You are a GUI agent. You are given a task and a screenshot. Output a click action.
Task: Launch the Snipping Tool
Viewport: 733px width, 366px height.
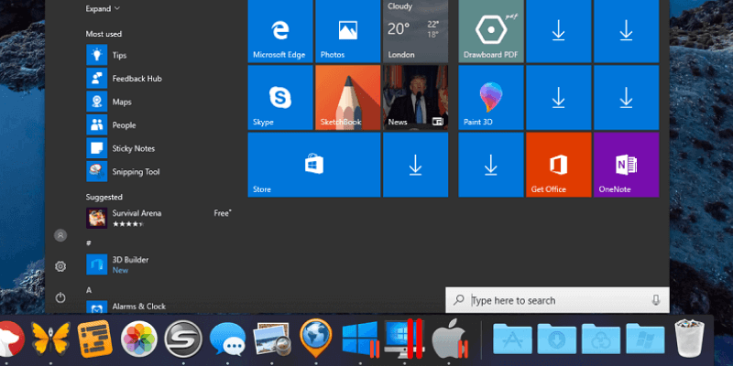point(159,172)
